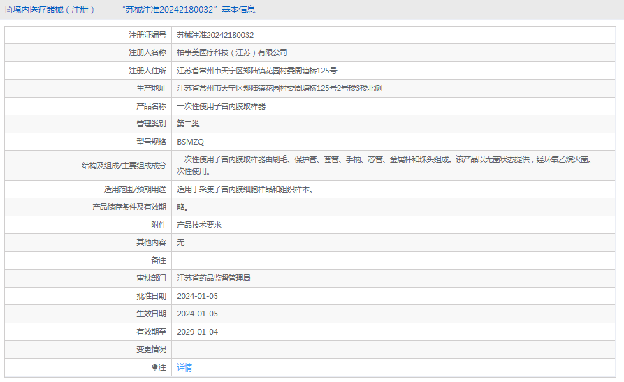The image size is (624, 382).
Task: Select the 批准日期 value 2024-01-05
Action: click(197, 296)
